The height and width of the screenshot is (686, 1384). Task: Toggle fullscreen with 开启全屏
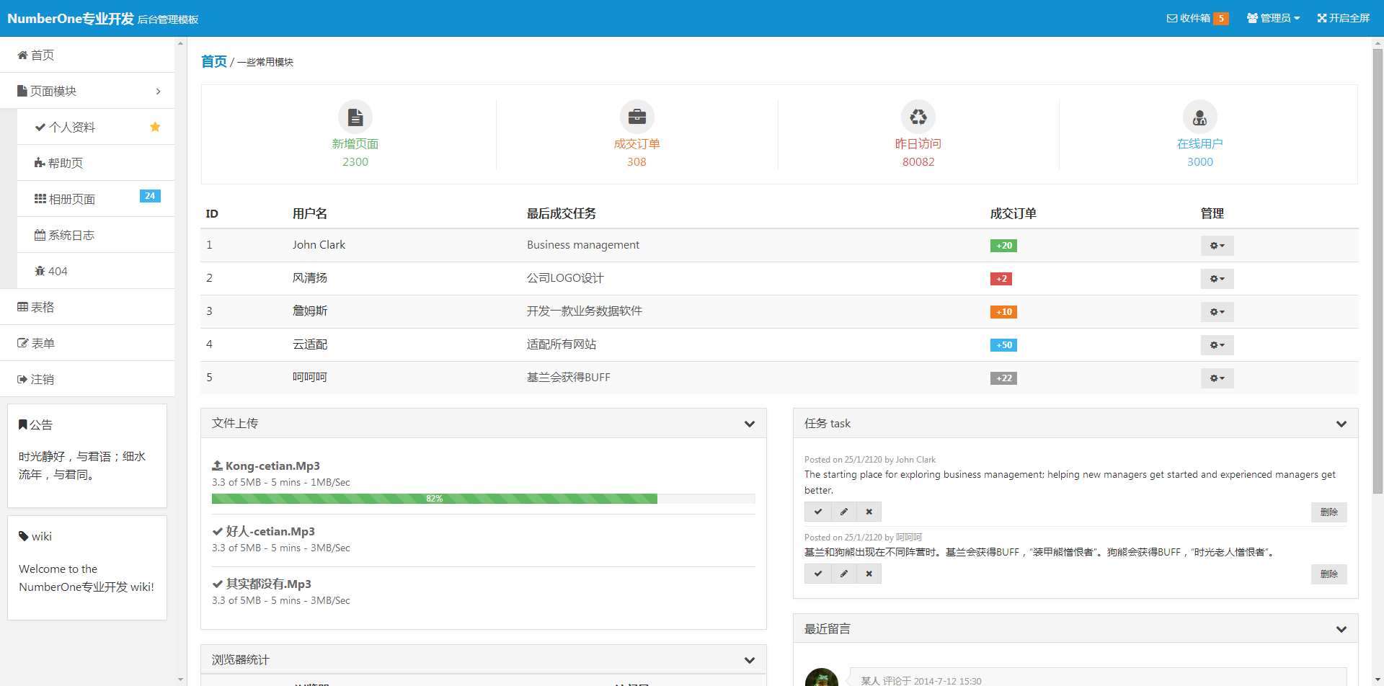[x=1343, y=18]
